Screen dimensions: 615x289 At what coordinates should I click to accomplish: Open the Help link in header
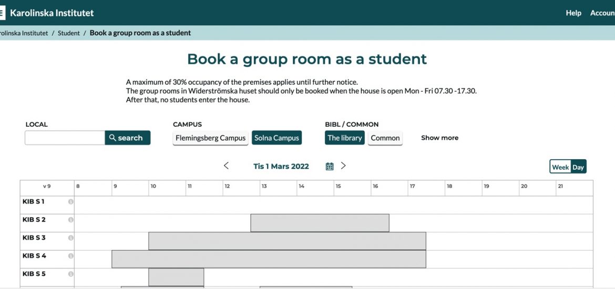pyautogui.click(x=573, y=13)
